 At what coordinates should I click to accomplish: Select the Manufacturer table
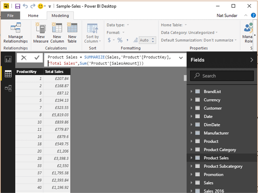coord(222,133)
